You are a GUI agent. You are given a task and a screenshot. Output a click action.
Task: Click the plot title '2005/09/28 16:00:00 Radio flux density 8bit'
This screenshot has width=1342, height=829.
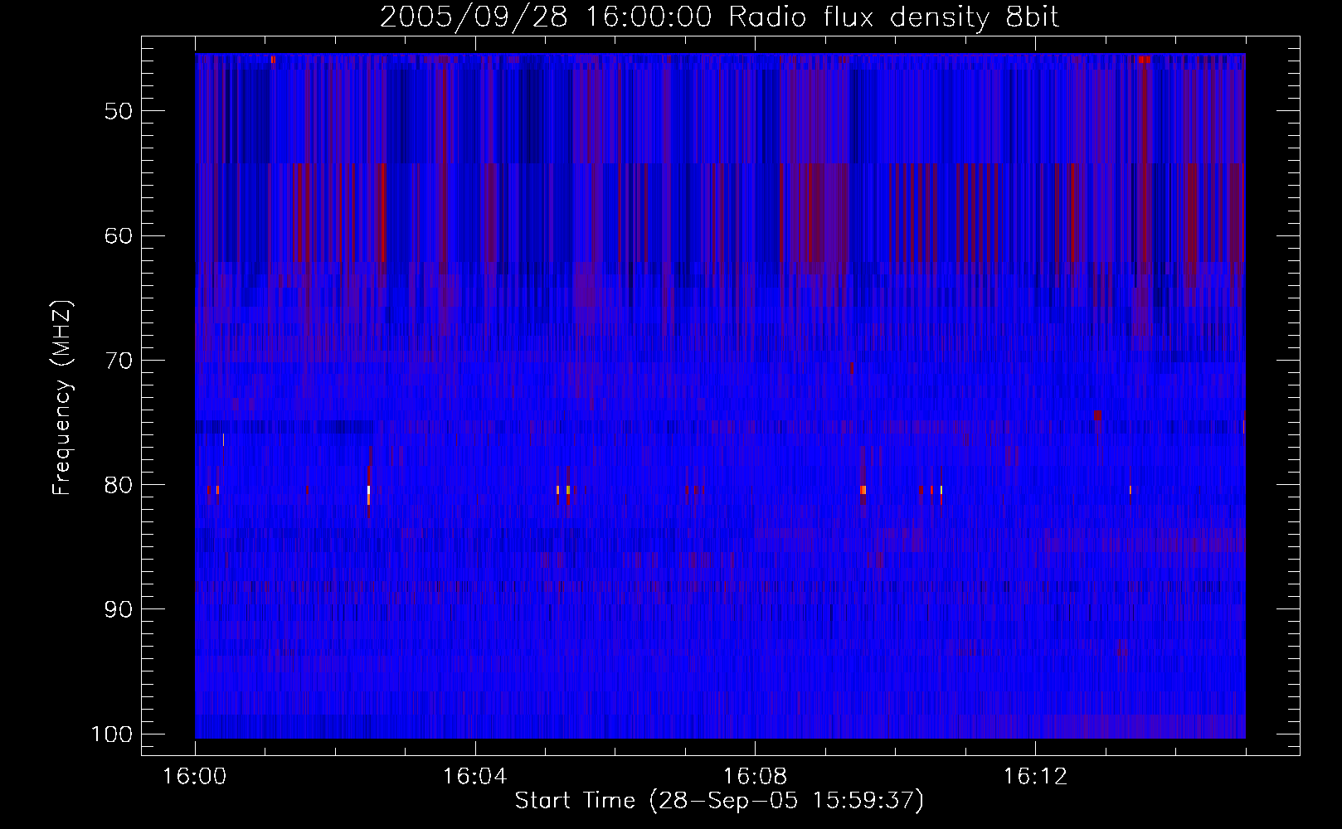[x=719, y=17]
